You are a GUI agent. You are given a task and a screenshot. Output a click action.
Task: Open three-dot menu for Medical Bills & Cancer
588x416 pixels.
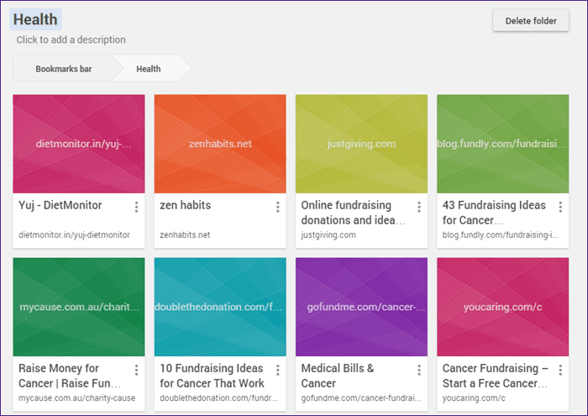[419, 371]
